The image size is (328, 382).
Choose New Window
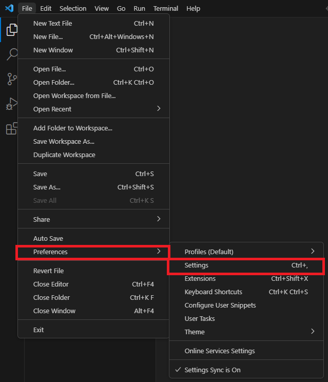coord(93,50)
